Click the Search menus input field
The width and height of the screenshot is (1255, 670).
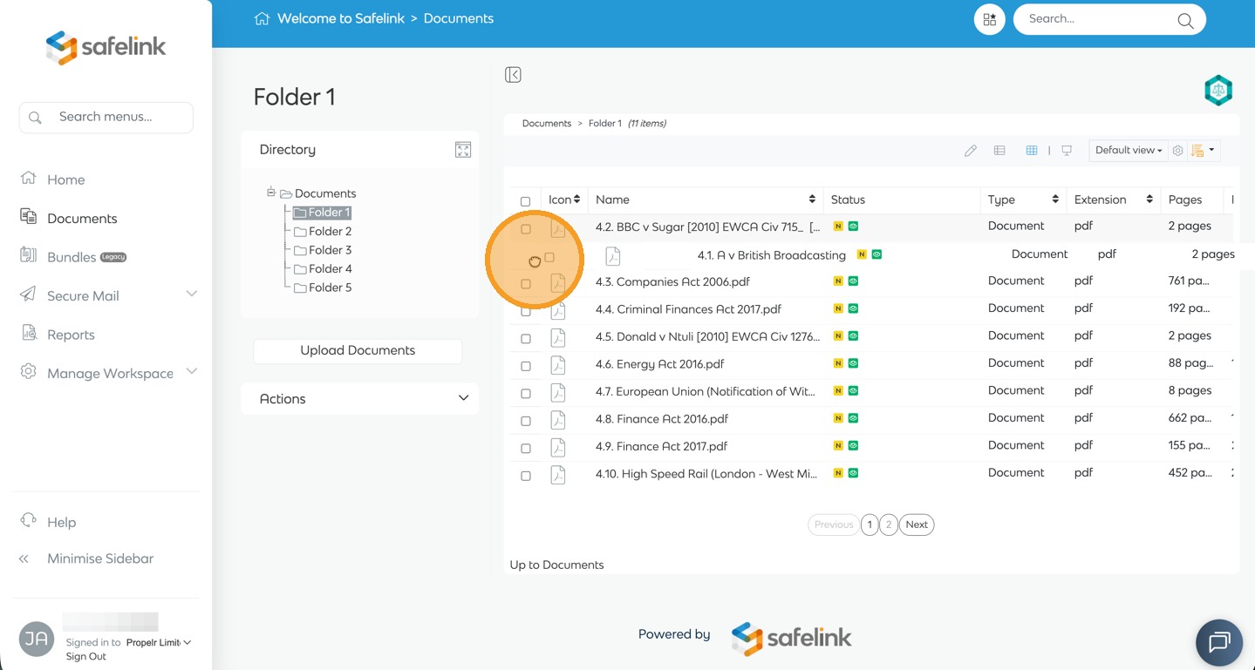[106, 117]
